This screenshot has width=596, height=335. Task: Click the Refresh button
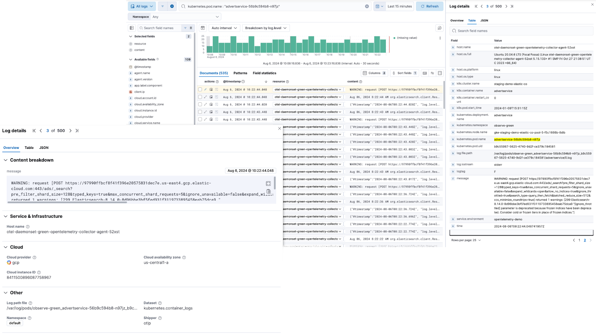pos(429,6)
